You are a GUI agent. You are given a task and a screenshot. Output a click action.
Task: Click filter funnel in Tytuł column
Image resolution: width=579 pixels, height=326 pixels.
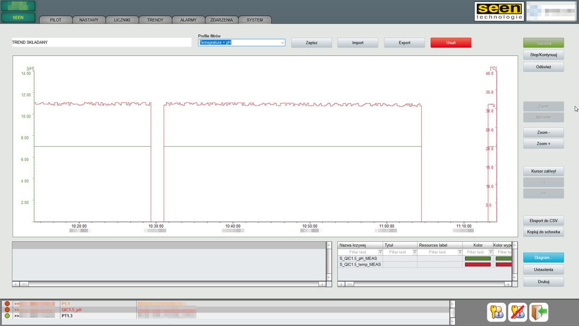click(x=414, y=252)
